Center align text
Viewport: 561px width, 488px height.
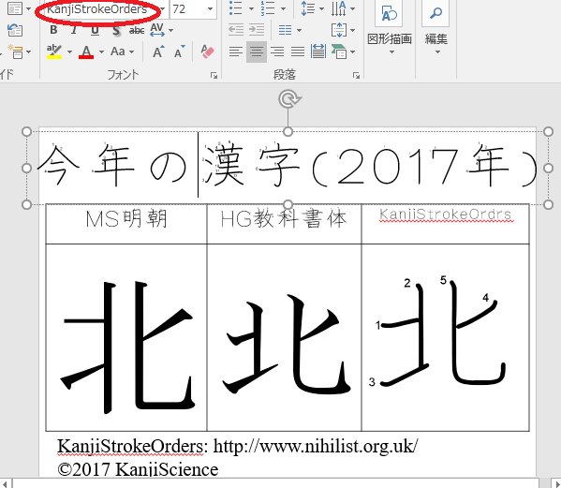(257, 52)
